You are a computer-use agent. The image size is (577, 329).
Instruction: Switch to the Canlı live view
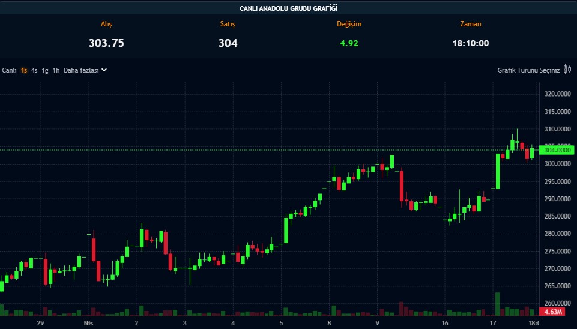tap(9, 70)
